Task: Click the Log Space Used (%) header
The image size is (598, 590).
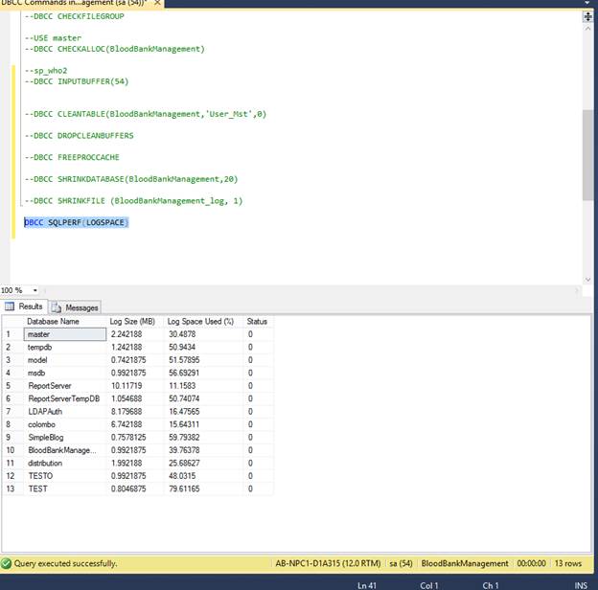Action: pyautogui.click(x=203, y=321)
